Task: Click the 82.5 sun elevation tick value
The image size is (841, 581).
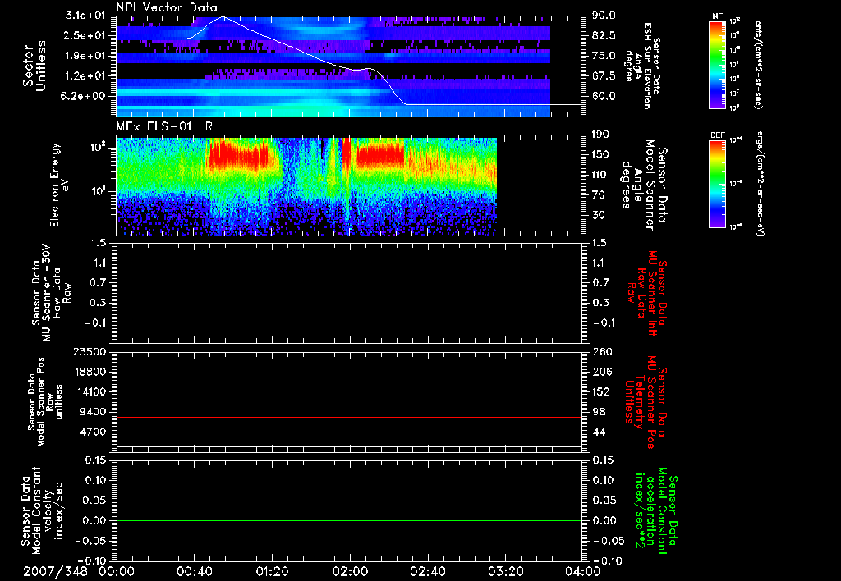Action: 604,35
